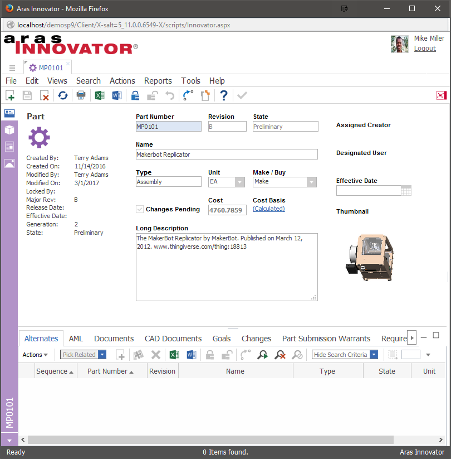Click the Delete icon with red X in main toolbar
The width and height of the screenshot is (451, 459).
[45, 95]
